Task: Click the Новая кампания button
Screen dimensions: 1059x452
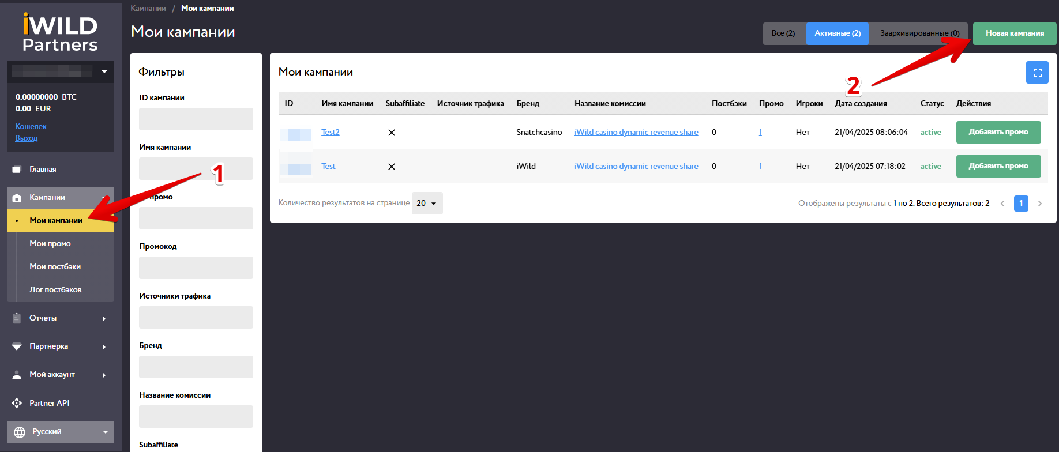Action: pos(1015,33)
